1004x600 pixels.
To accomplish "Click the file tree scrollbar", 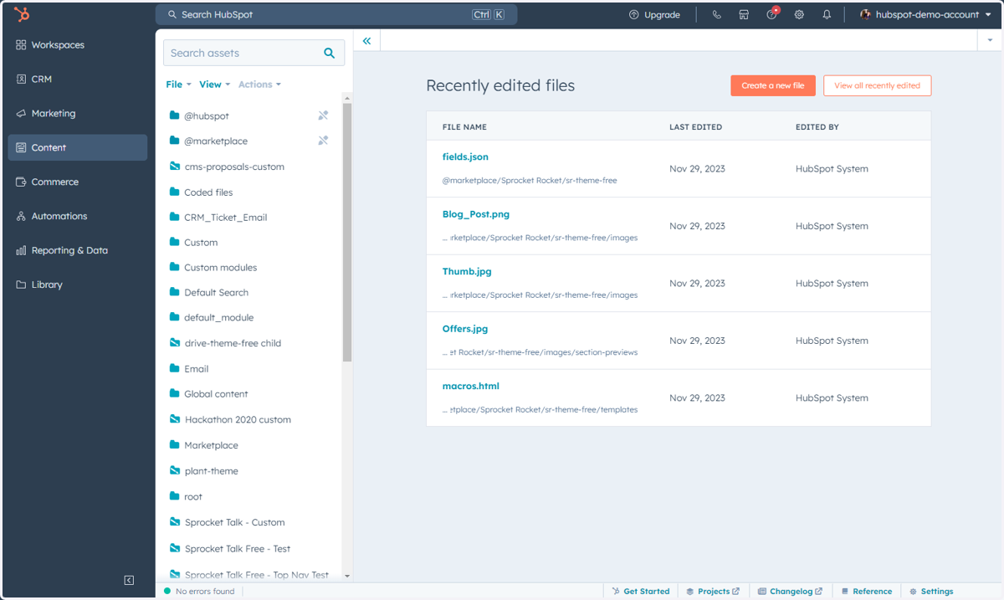I will (347, 233).
